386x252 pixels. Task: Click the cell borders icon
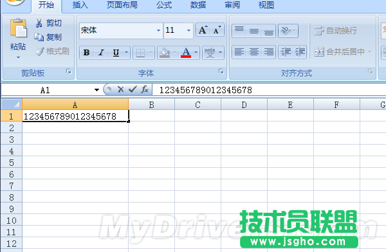click(140, 53)
